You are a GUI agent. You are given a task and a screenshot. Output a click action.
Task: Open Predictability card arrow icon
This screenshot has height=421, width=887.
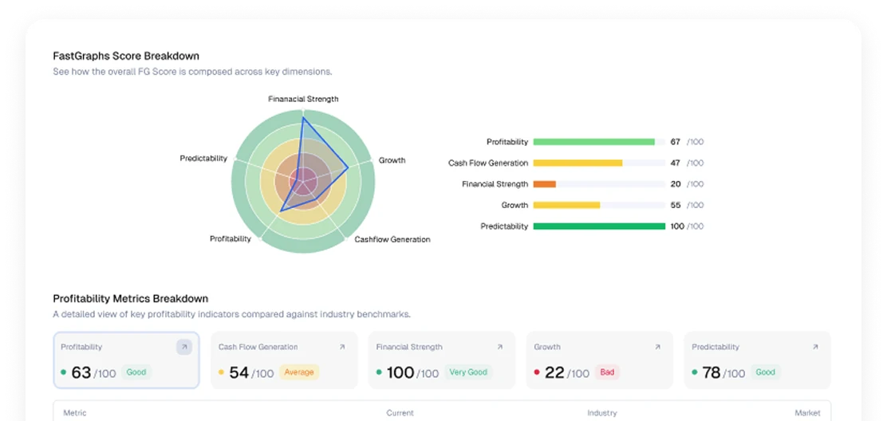(x=815, y=347)
